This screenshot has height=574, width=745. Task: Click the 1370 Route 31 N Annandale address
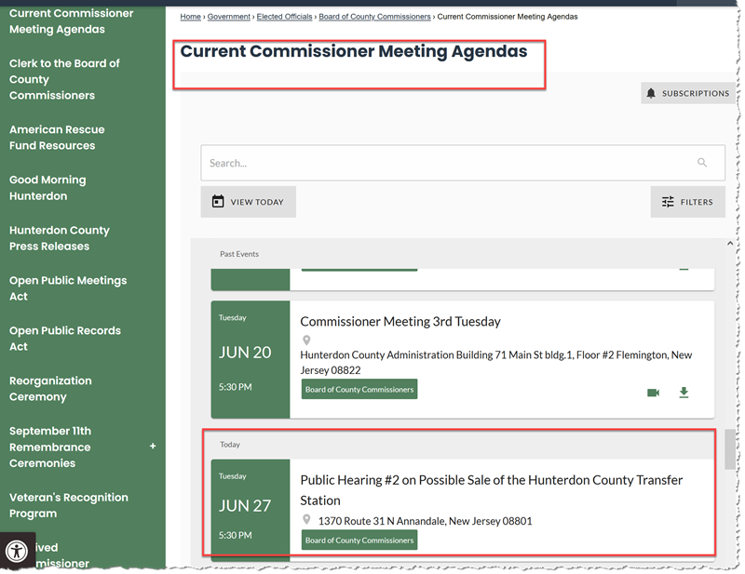(x=426, y=521)
